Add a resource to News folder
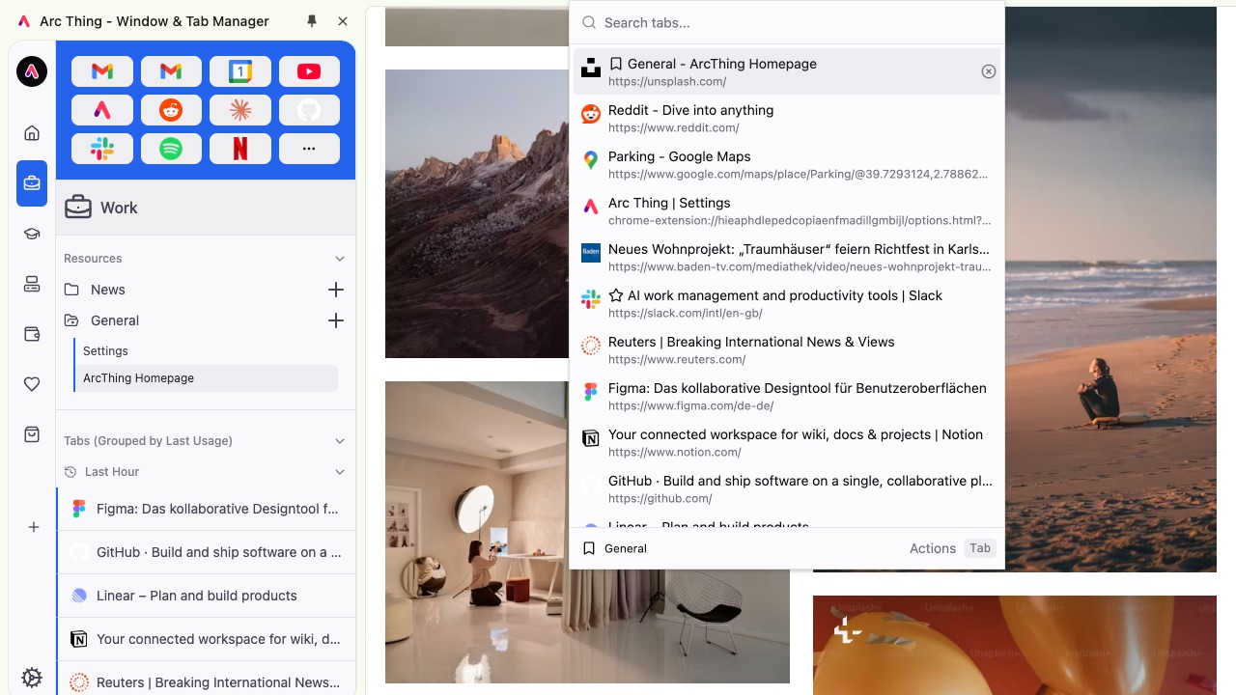 [x=336, y=290]
